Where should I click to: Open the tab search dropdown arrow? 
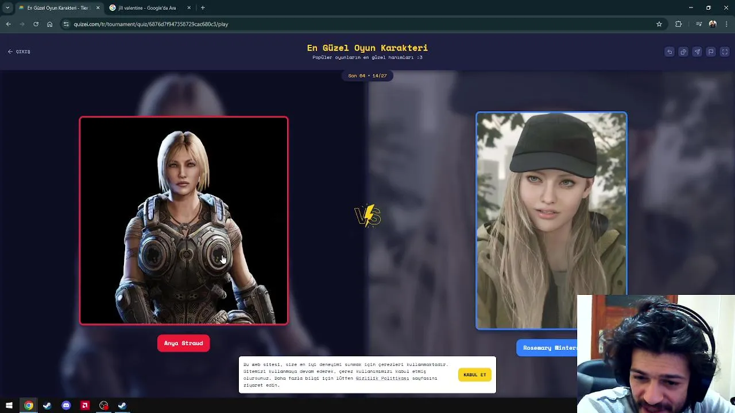[x=7, y=7]
